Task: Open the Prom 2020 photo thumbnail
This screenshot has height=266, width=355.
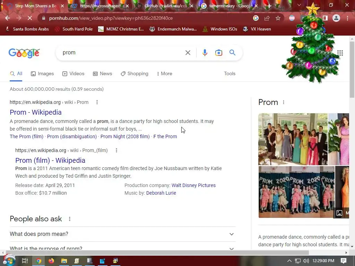Action: [x=296, y=192]
